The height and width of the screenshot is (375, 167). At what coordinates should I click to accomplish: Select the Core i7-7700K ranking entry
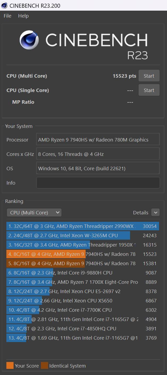click(82, 310)
